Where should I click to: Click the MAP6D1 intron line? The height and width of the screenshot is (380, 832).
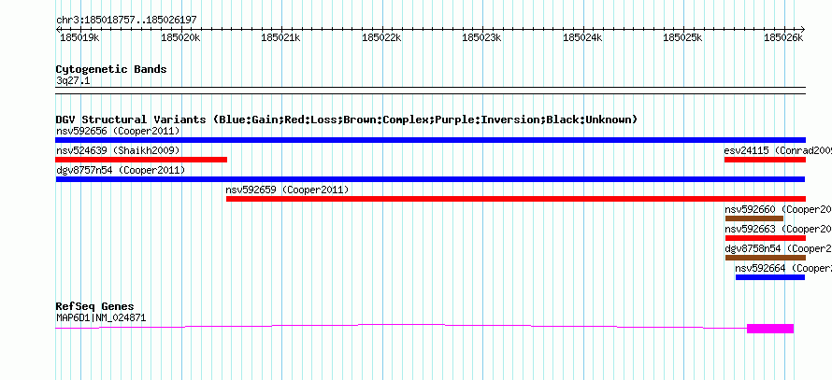tap(401, 324)
